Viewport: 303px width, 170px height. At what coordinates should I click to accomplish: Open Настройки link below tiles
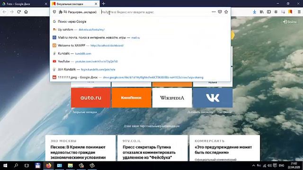point(224,112)
